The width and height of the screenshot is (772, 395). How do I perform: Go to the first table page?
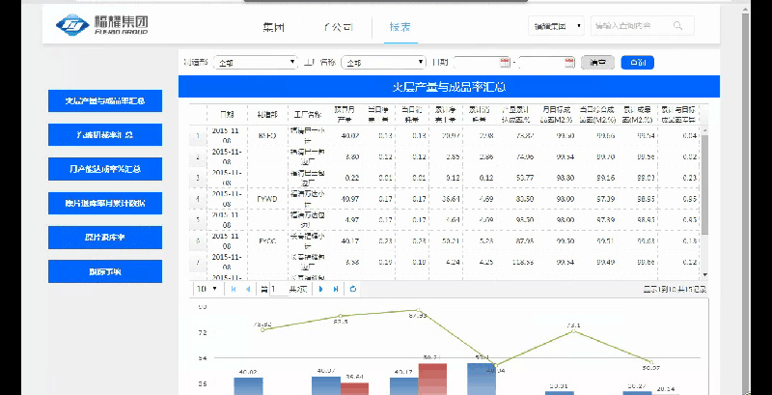(233, 289)
